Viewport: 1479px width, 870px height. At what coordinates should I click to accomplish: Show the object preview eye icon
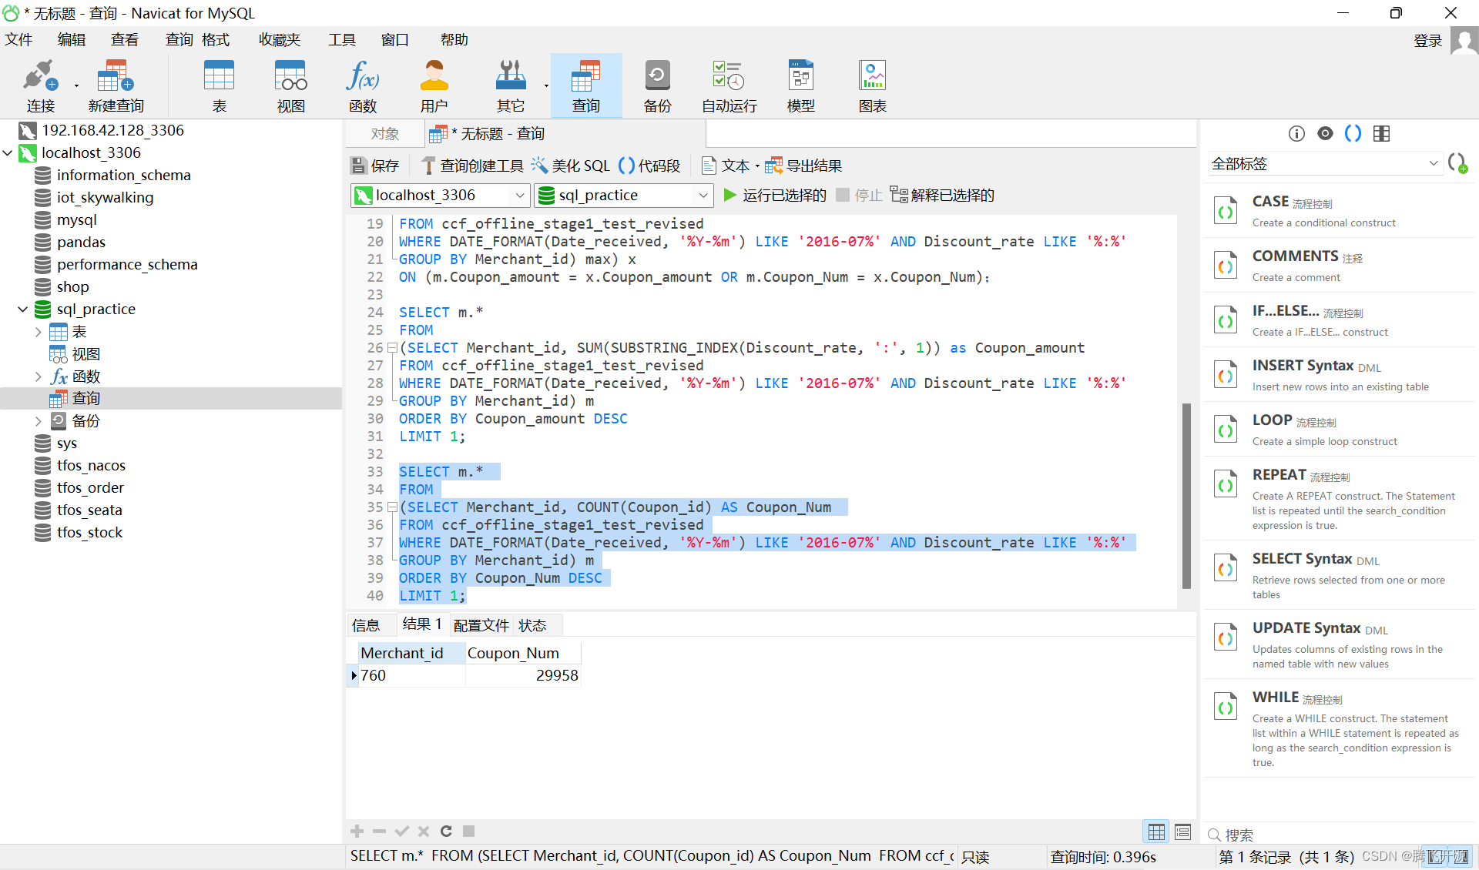(x=1325, y=134)
